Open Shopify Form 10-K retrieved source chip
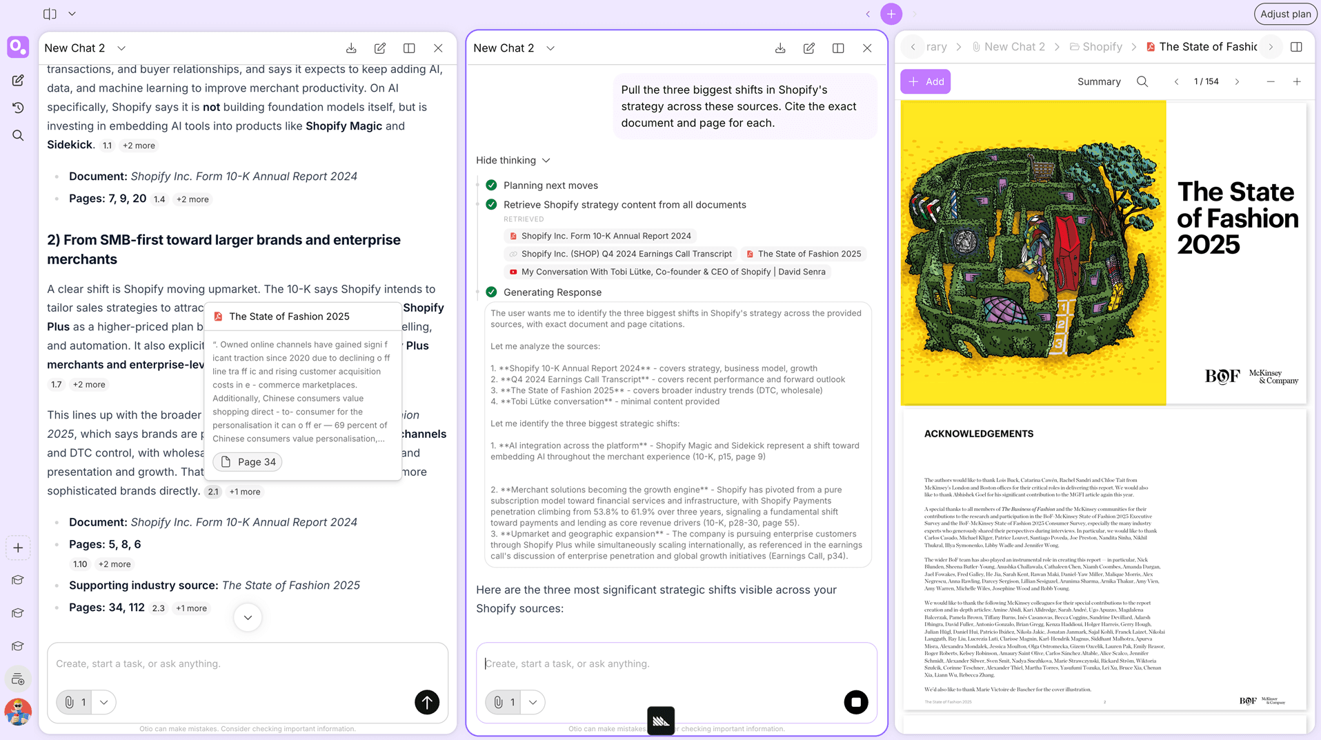Image resolution: width=1321 pixels, height=740 pixels. [x=600, y=236]
